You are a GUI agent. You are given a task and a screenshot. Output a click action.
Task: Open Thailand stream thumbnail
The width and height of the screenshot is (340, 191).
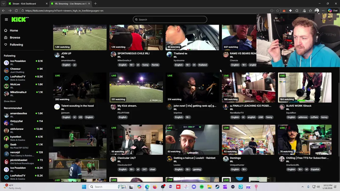[x=192, y=37]
